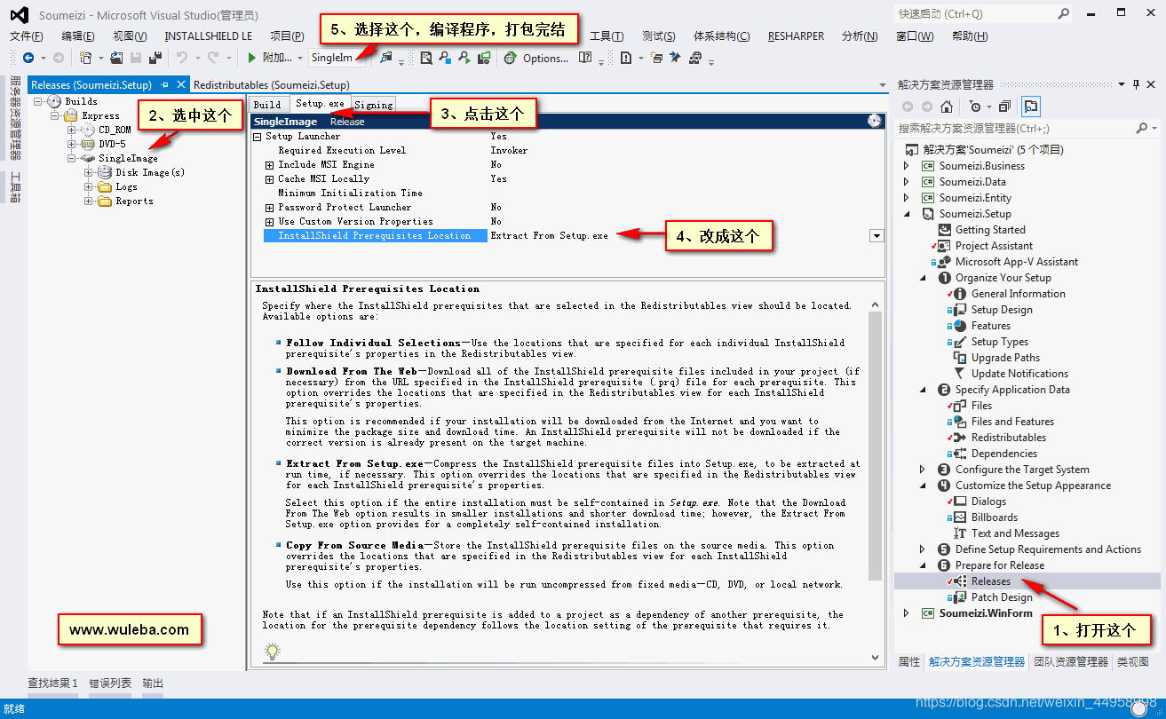Viewport: 1166px width, 719px height.
Task: Open the Releases item under Prepare for Release
Action: [990, 581]
